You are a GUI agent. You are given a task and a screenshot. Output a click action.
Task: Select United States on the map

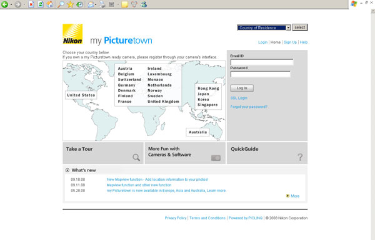pos(81,95)
